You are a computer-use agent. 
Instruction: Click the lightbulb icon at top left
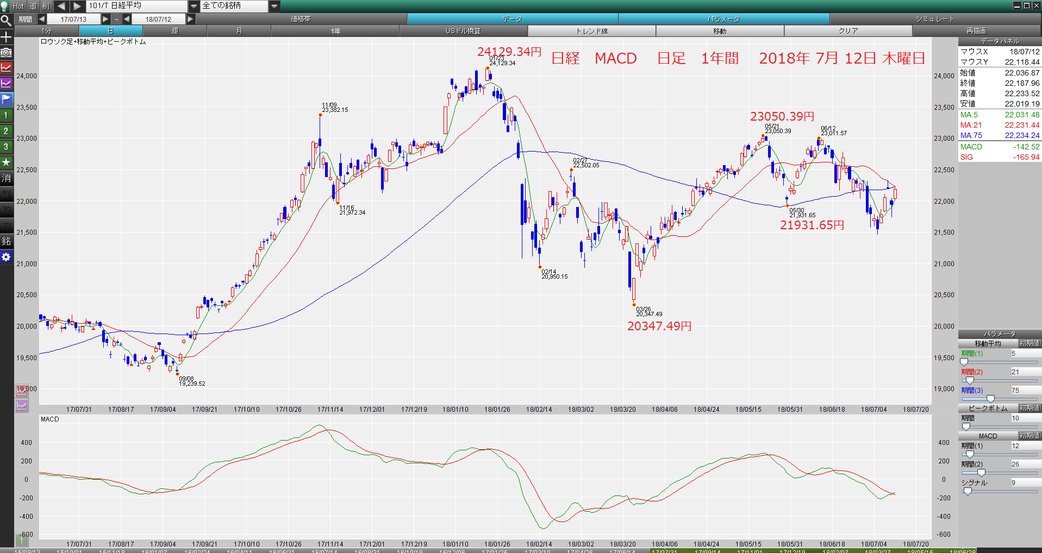(5, 6)
